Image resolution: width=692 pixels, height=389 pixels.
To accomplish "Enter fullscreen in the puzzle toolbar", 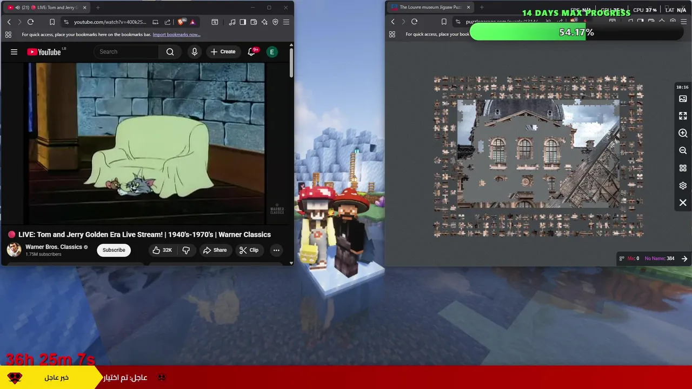I will coord(683,116).
